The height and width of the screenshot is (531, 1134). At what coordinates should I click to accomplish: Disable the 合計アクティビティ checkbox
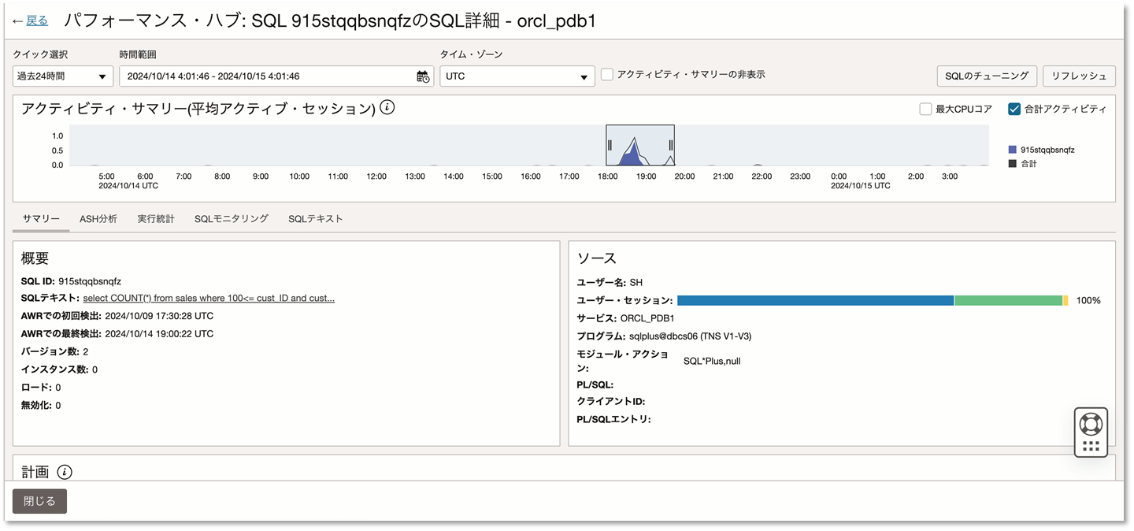pos(1014,108)
